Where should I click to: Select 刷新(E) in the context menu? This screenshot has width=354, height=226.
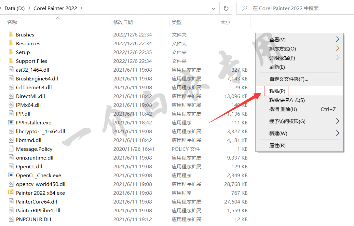tap(300, 67)
